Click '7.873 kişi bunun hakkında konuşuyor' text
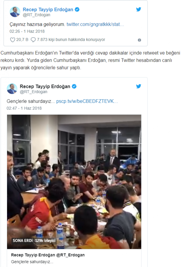The height and width of the screenshot is (267, 183). click(x=71, y=40)
